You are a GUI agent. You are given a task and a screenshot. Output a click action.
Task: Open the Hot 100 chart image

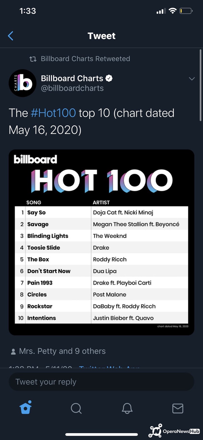pos(101,242)
